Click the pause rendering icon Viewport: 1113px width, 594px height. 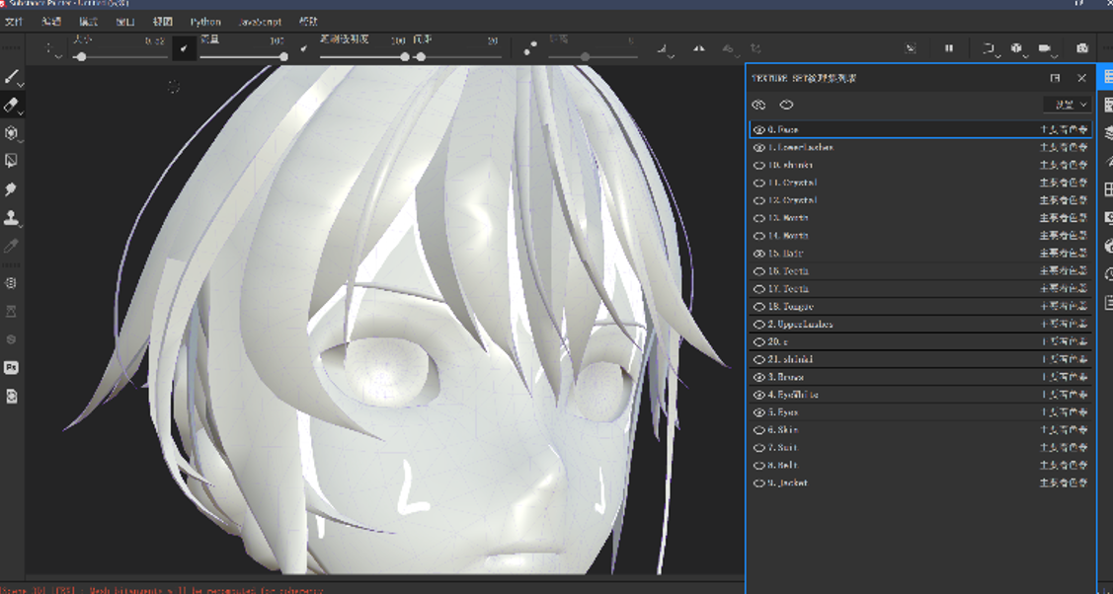click(949, 48)
